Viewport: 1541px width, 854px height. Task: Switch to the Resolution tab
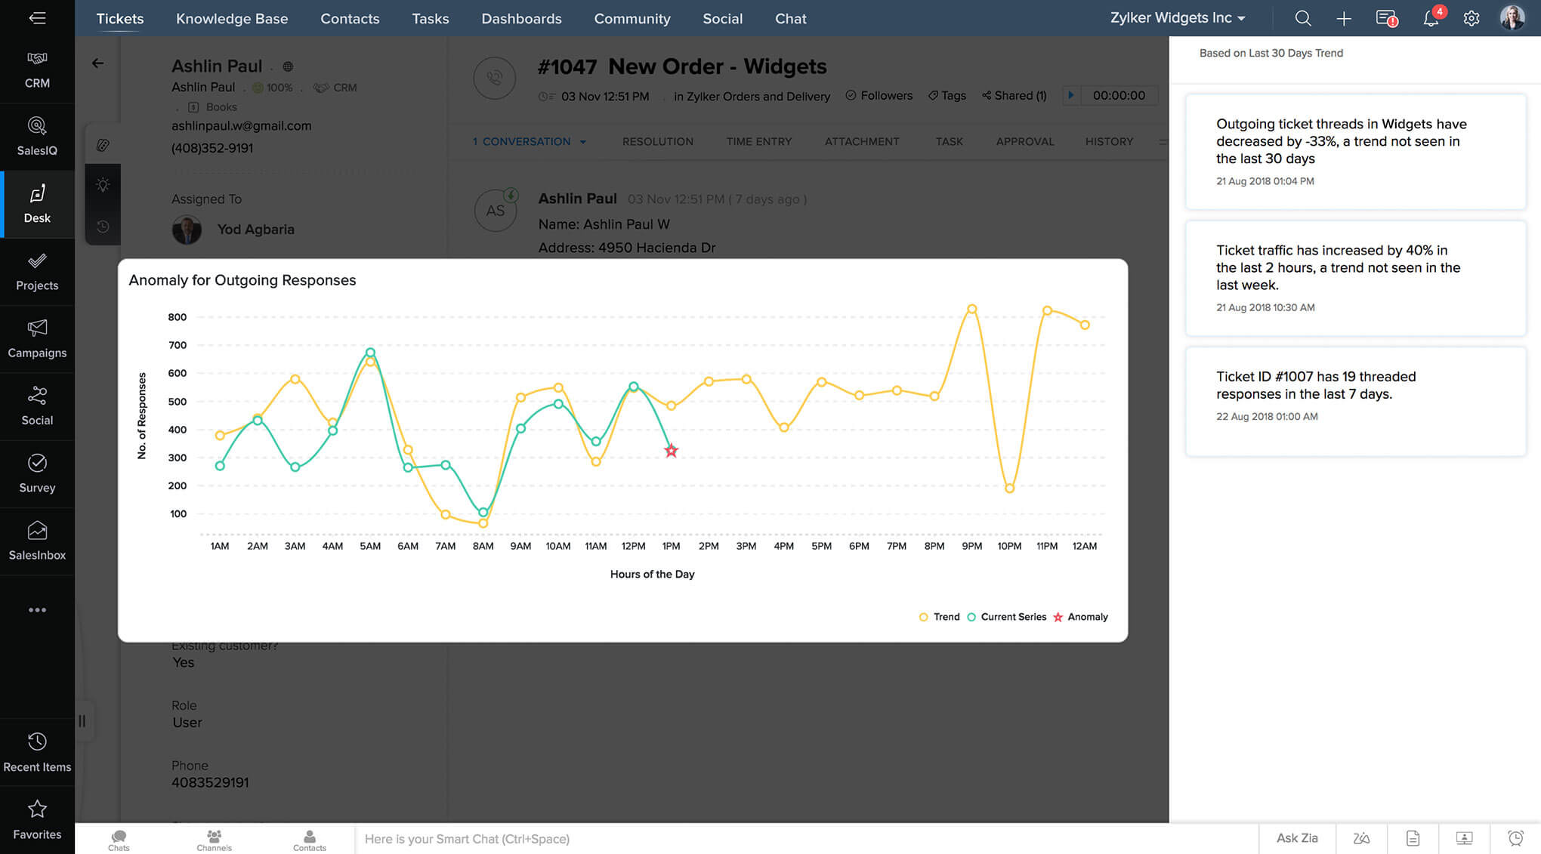[x=657, y=141]
